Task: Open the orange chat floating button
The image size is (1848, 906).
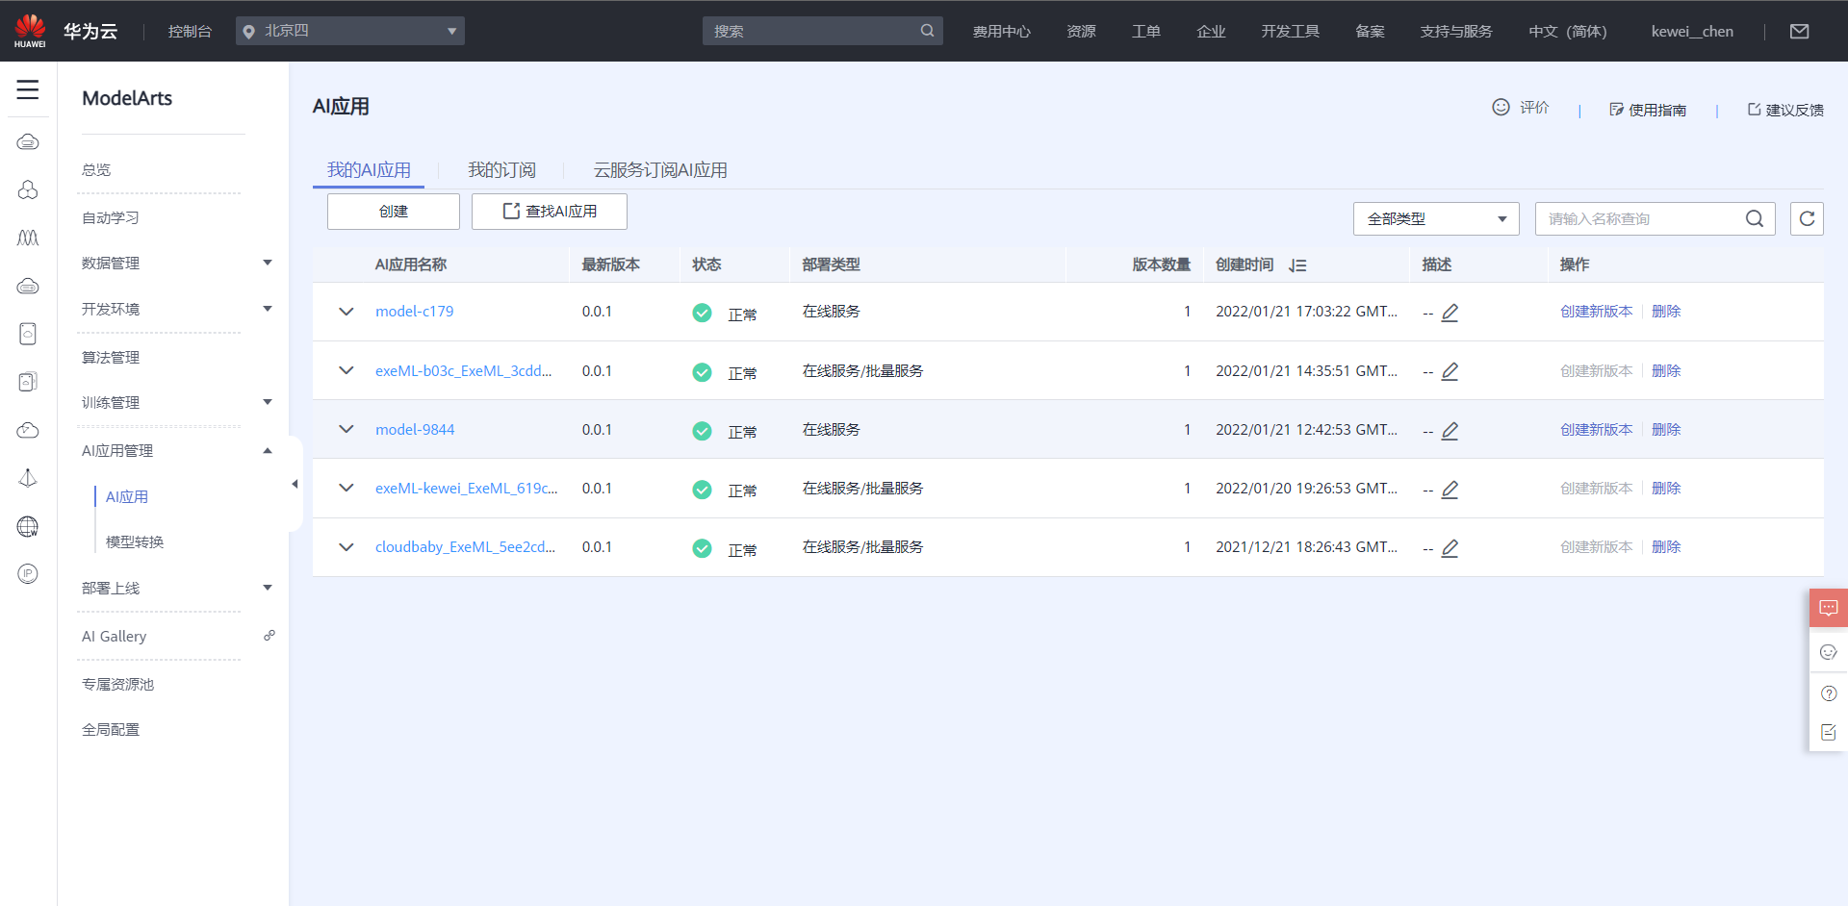Action: click(1829, 608)
